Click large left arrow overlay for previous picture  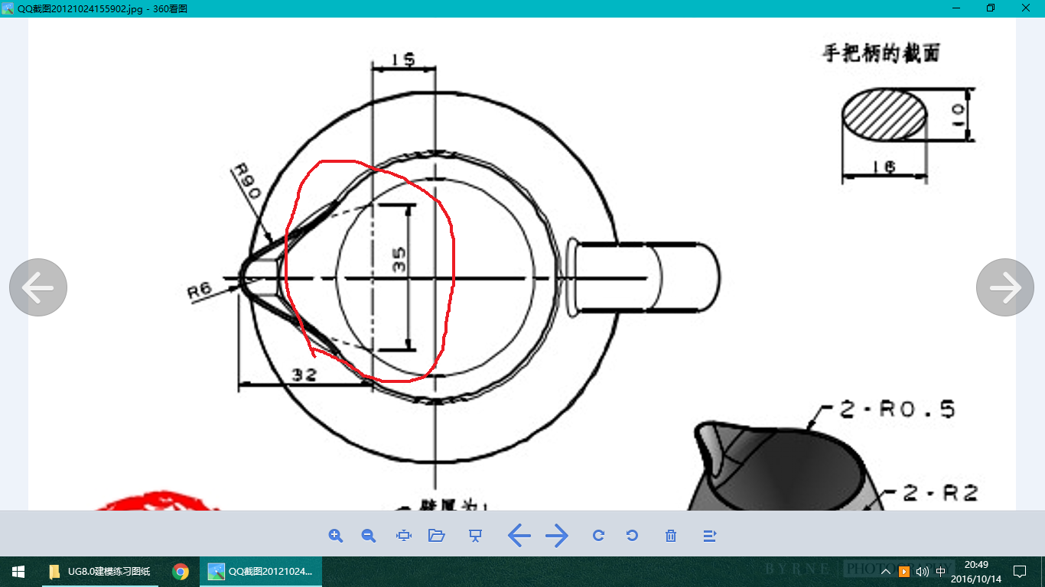pyautogui.click(x=38, y=287)
